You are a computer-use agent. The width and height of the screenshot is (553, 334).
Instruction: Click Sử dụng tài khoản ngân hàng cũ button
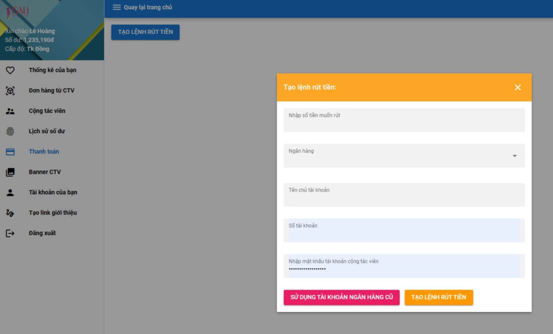[x=341, y=297]
